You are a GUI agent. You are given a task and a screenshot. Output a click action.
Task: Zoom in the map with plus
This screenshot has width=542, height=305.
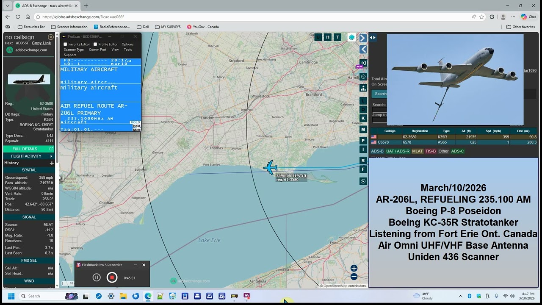354,268
